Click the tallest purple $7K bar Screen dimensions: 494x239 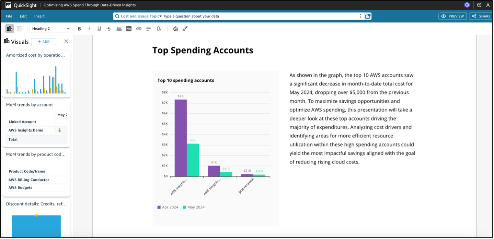pos(181,138)
